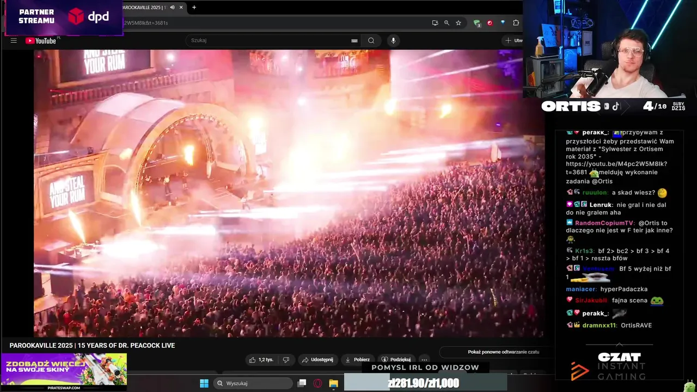Click the video title PAROOKAVILLE 2025 text
This screenshot has width=697, height=392.
tap(92, 345)
